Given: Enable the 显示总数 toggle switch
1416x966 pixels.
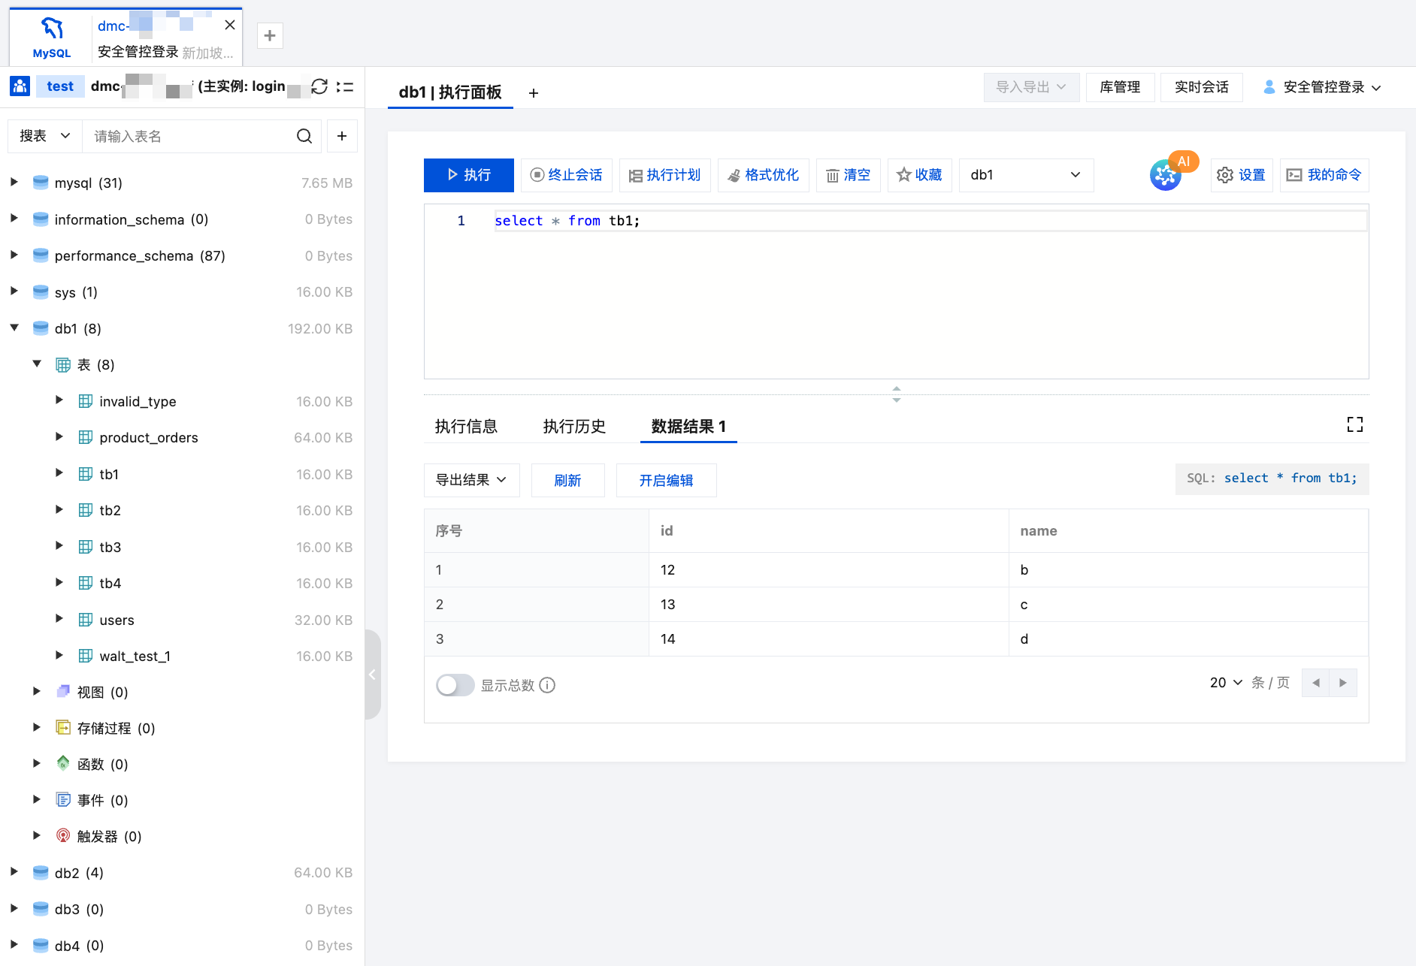Looking at the screenshot, I should pos(455,685).
